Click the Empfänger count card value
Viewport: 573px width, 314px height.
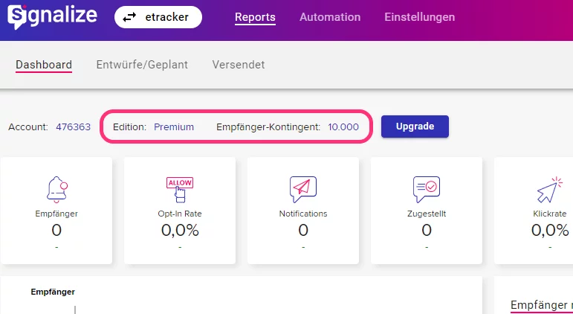point(56,230)
